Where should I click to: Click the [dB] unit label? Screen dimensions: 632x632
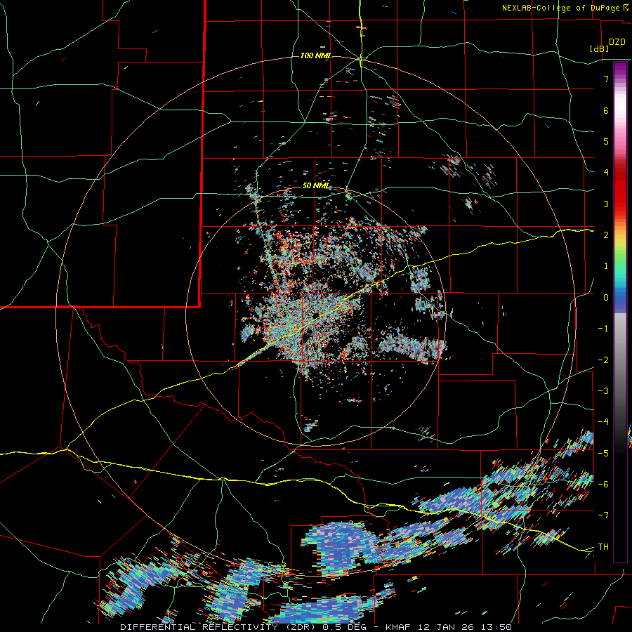(x=599, y=49)
